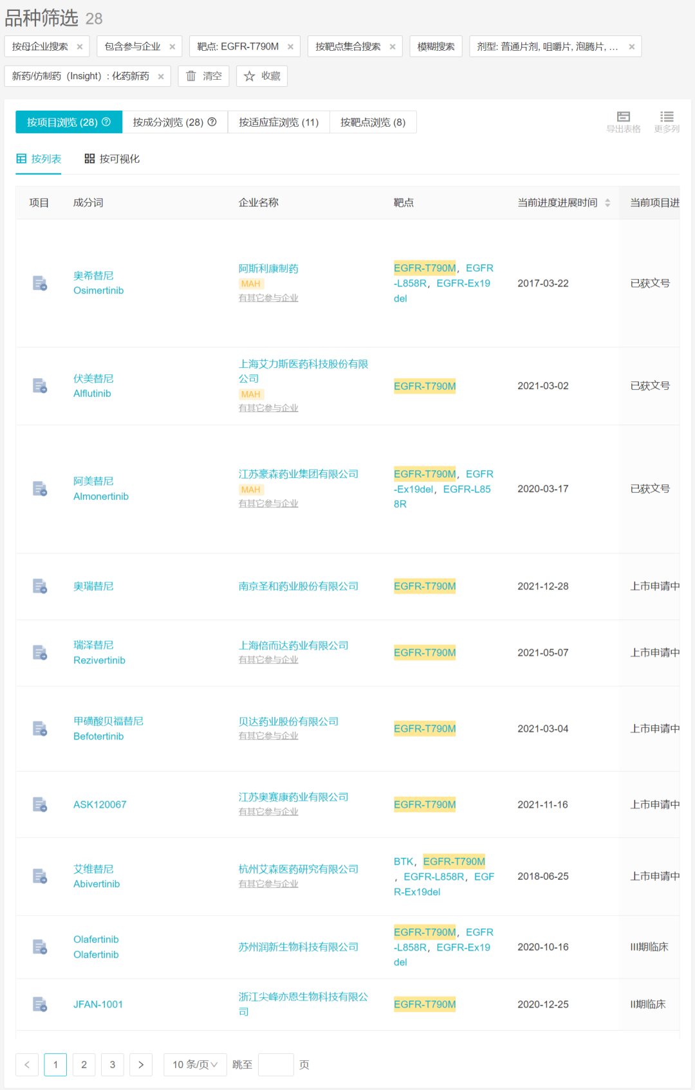Open project icon for 艾维替尼 row
This screenshot has height=1090, width=695.
pyautogui.click(x=40, y=877)
